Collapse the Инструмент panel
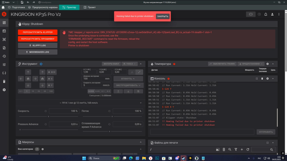Screen dimensions: 287x161 (141, 64)
